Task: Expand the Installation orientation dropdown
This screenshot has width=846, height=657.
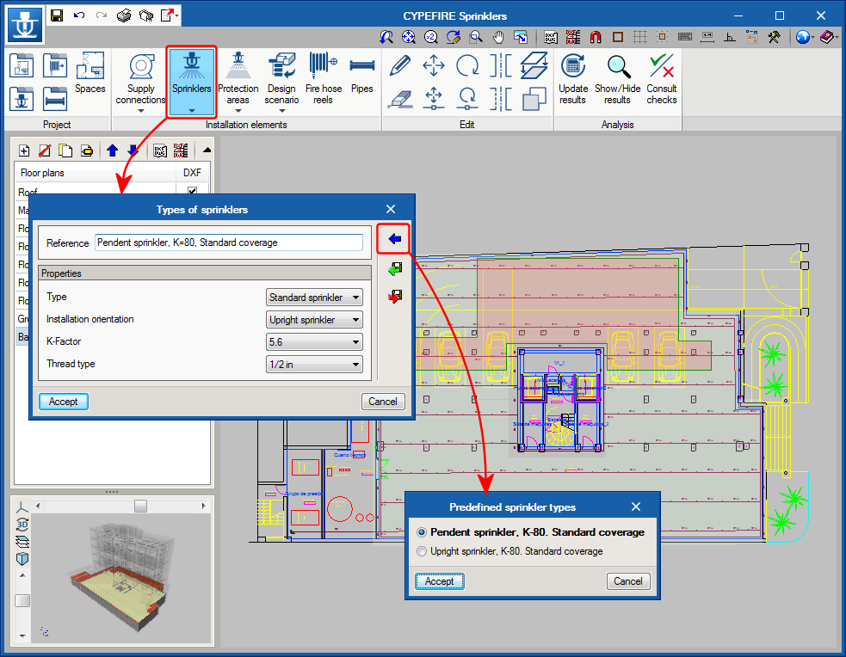Action: (x=314, y=320)
